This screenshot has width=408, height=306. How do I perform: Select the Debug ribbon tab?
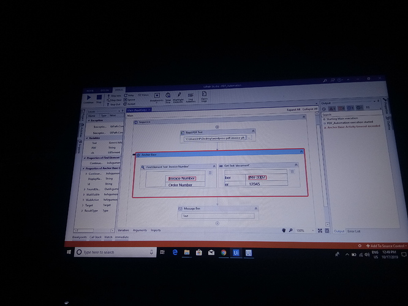(x=119, y=90)
